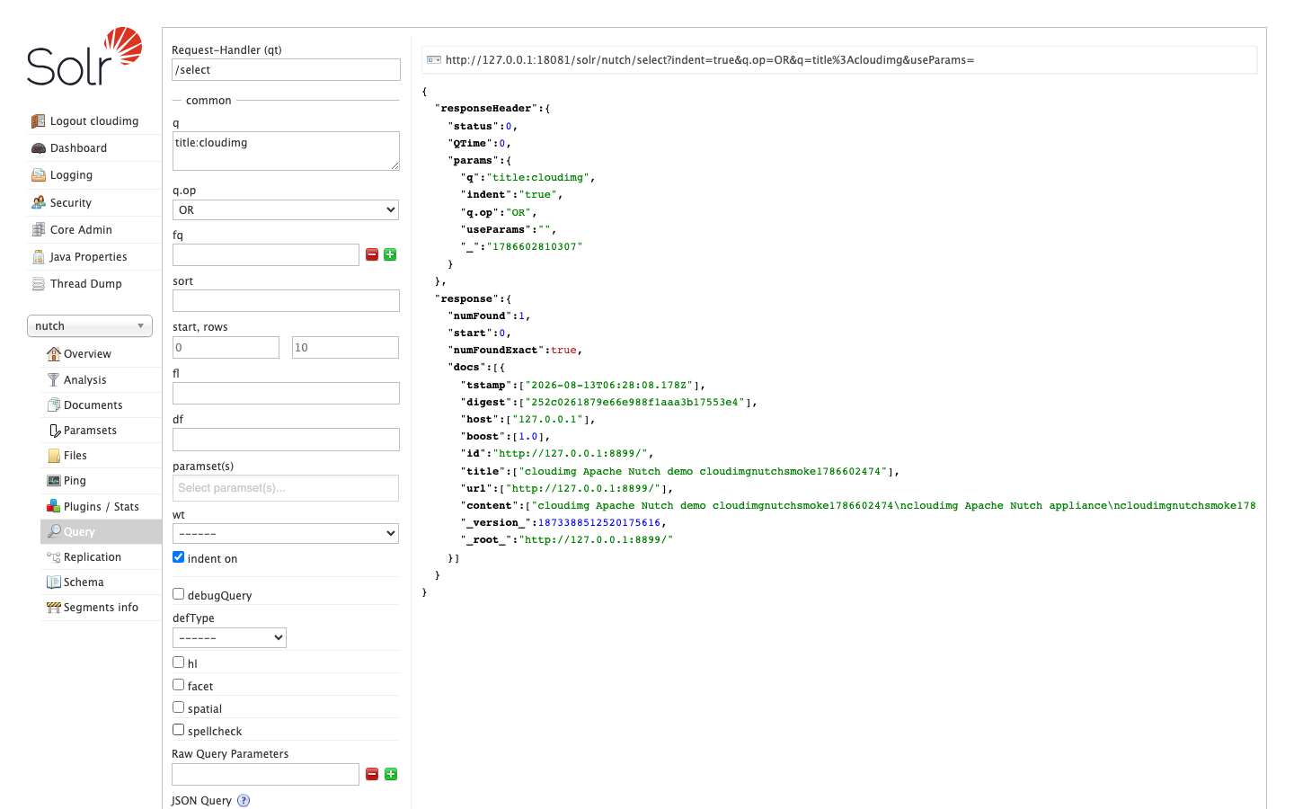Screen dimensions: 1294x809
Task: Enable the hl highlighting checkbox
Action: 178,662
